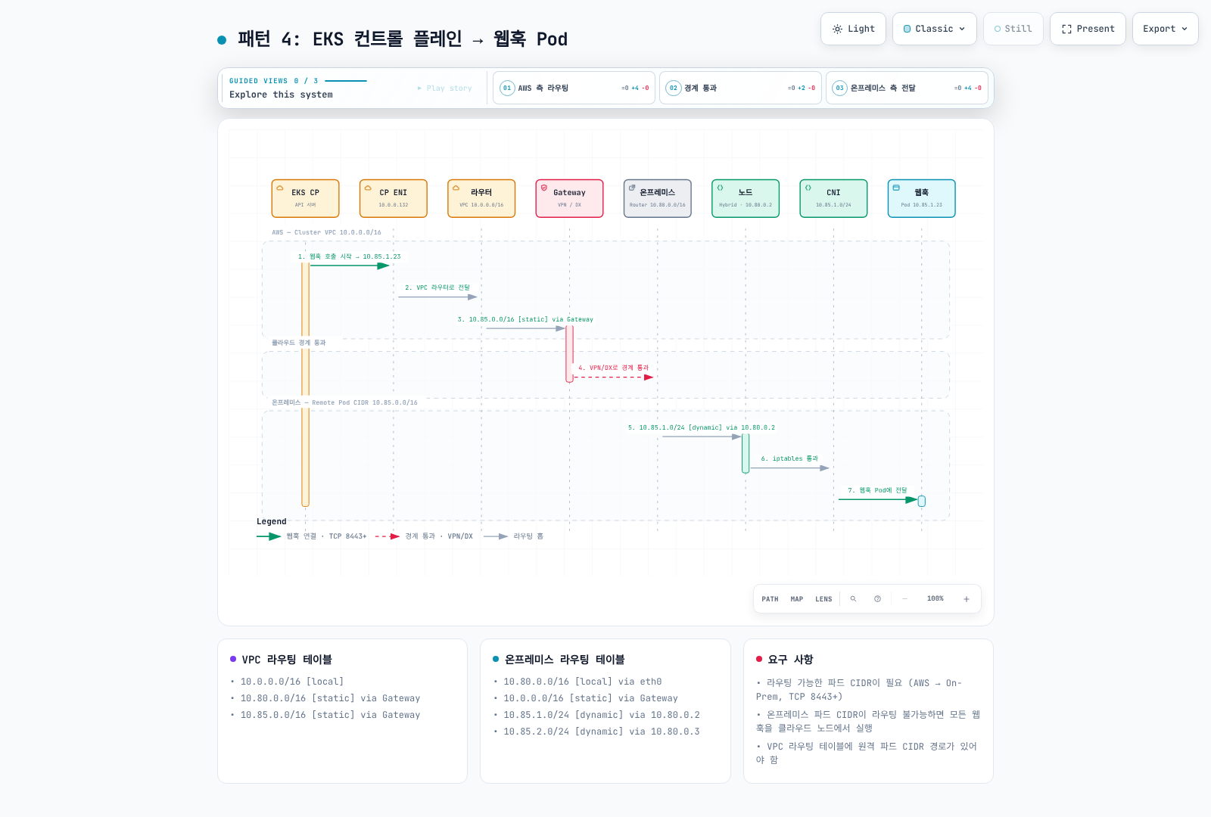Reset zoom via 100% label
The height and width of the screenshot is (817, 1211).
coord(935,598)
